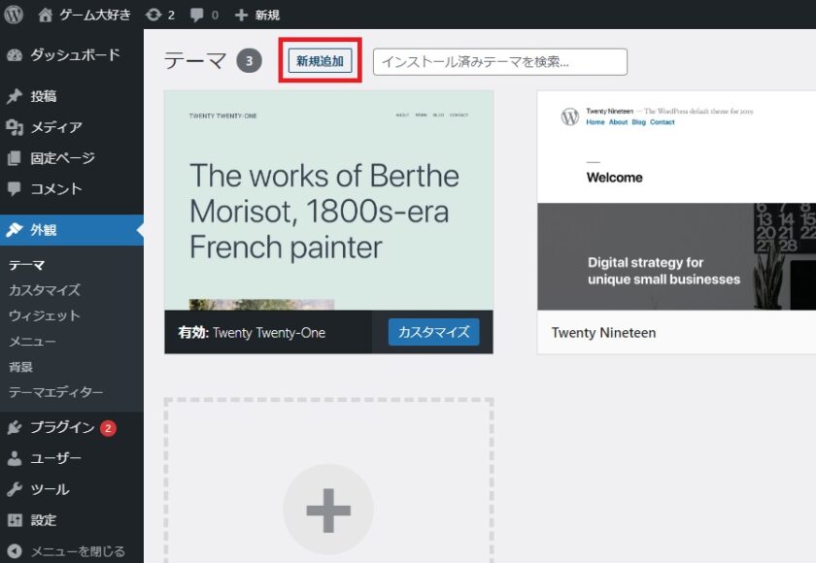This screenshot has height=563, width=816.
Task: Go to カスタマイズ submenu link
Action: point(45,290)
